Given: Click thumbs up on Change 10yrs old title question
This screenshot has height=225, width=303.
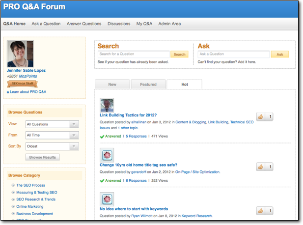Looking at the screenshot, I should (x=261, y=167).
